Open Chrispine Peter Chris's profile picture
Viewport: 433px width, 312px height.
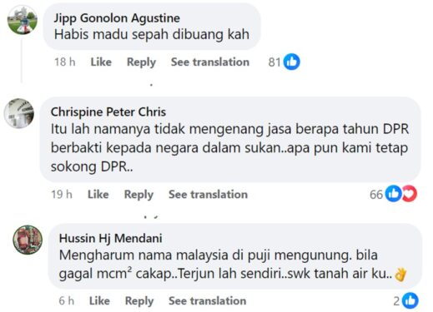pos(19,113)
